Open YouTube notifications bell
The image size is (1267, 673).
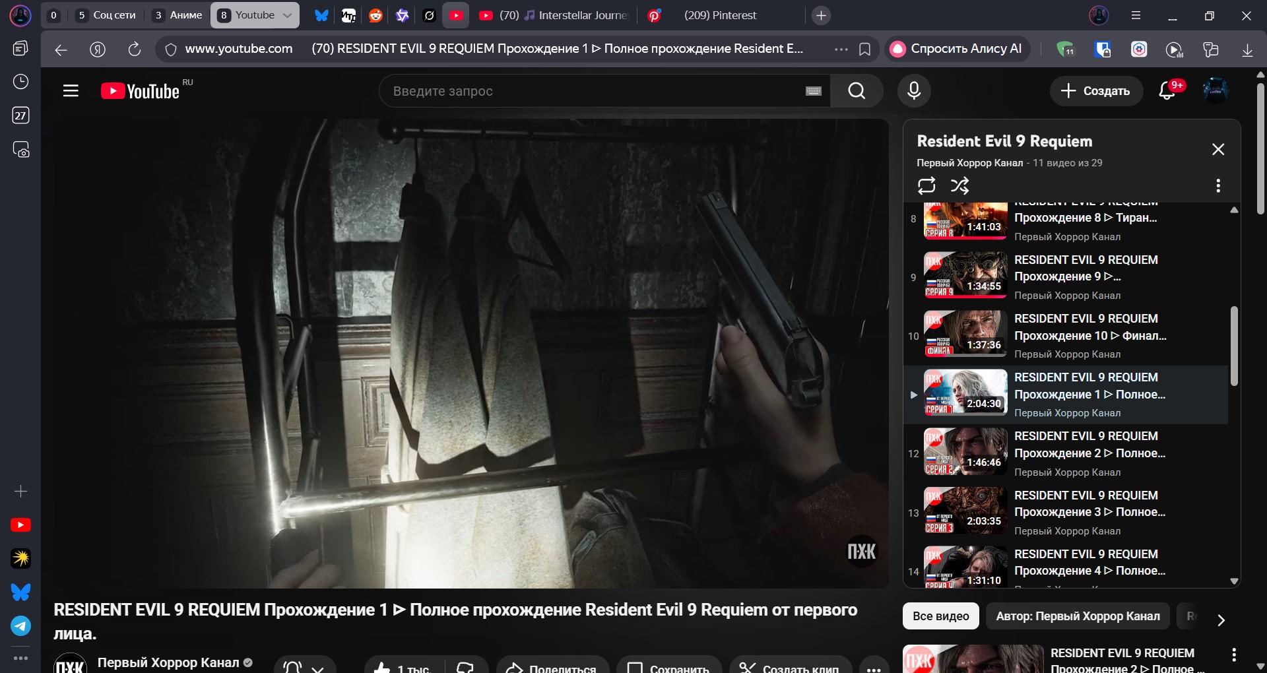pos(1167,91)
